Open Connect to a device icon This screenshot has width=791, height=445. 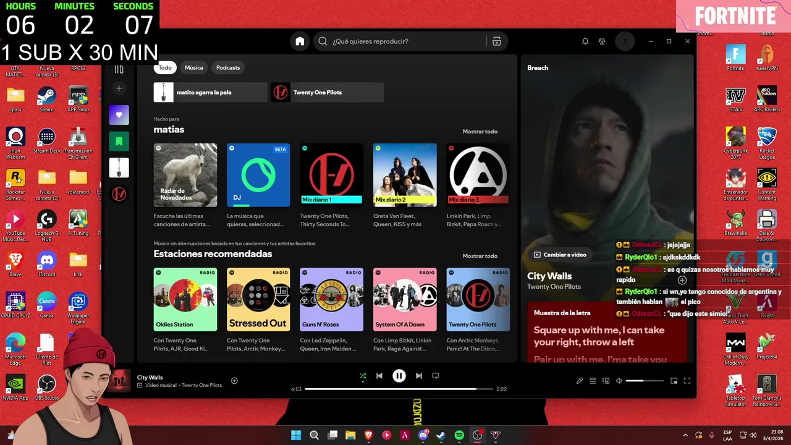(x=606, y=381)
